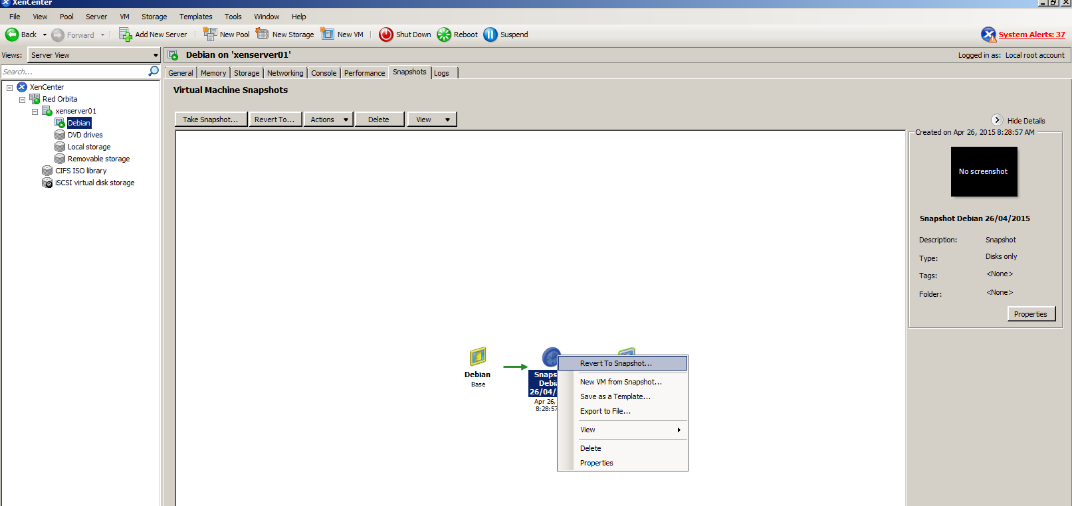Open the Server View dropdown
This screenshot has width=1072, height=506.
156,55
